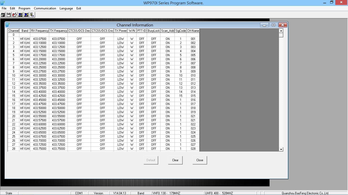Image resolution: width=348 pixels, height=195 pixels.
Task: Click the Band column header
Action: [x=25, y=31]
